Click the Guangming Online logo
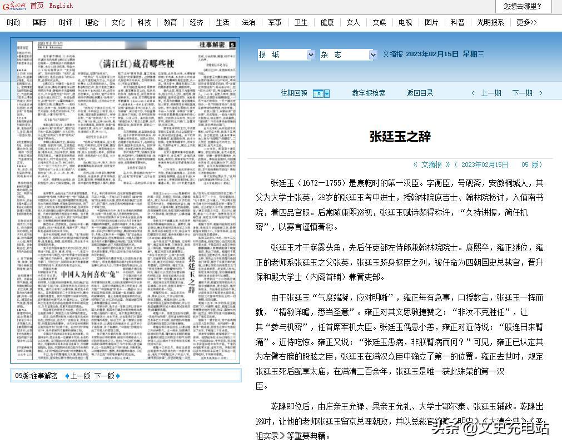 (14, 6)
